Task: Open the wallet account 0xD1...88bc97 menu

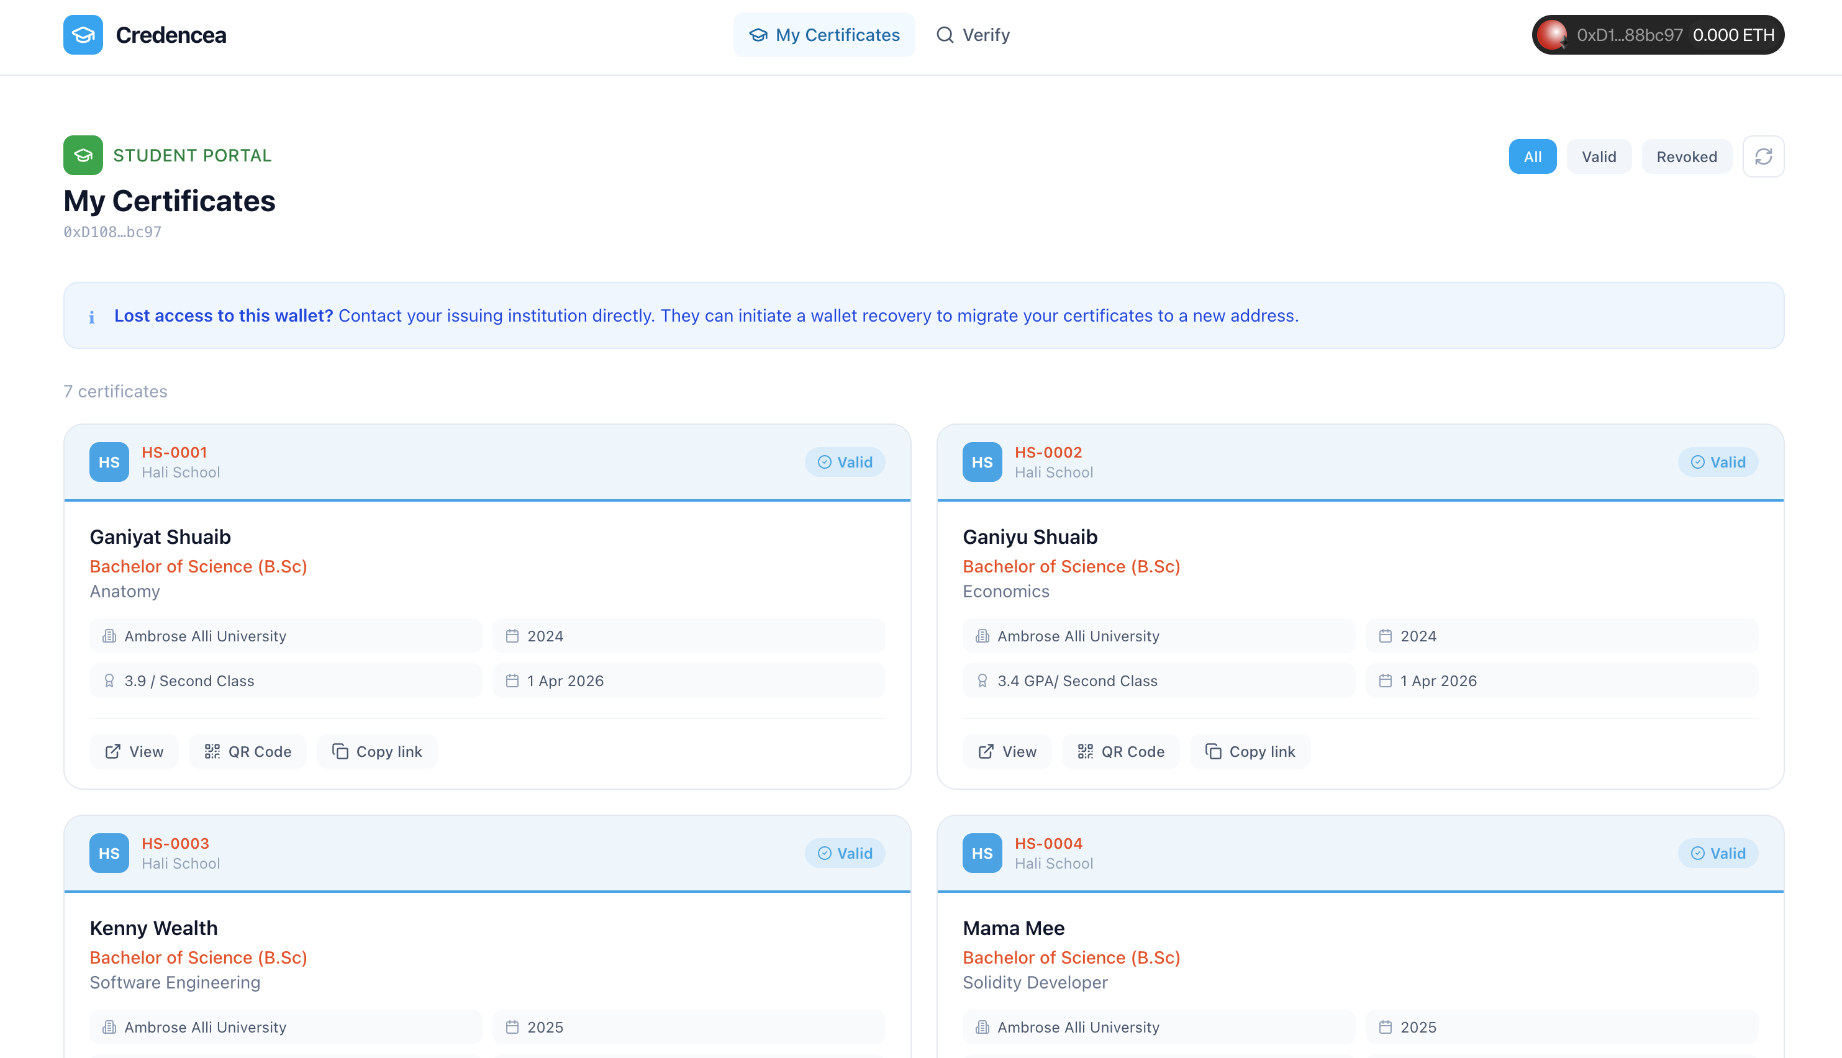Action: (x=1657, y=35)
